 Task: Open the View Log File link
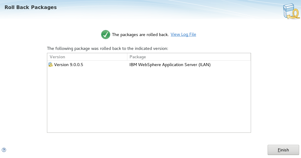point(183,35)
